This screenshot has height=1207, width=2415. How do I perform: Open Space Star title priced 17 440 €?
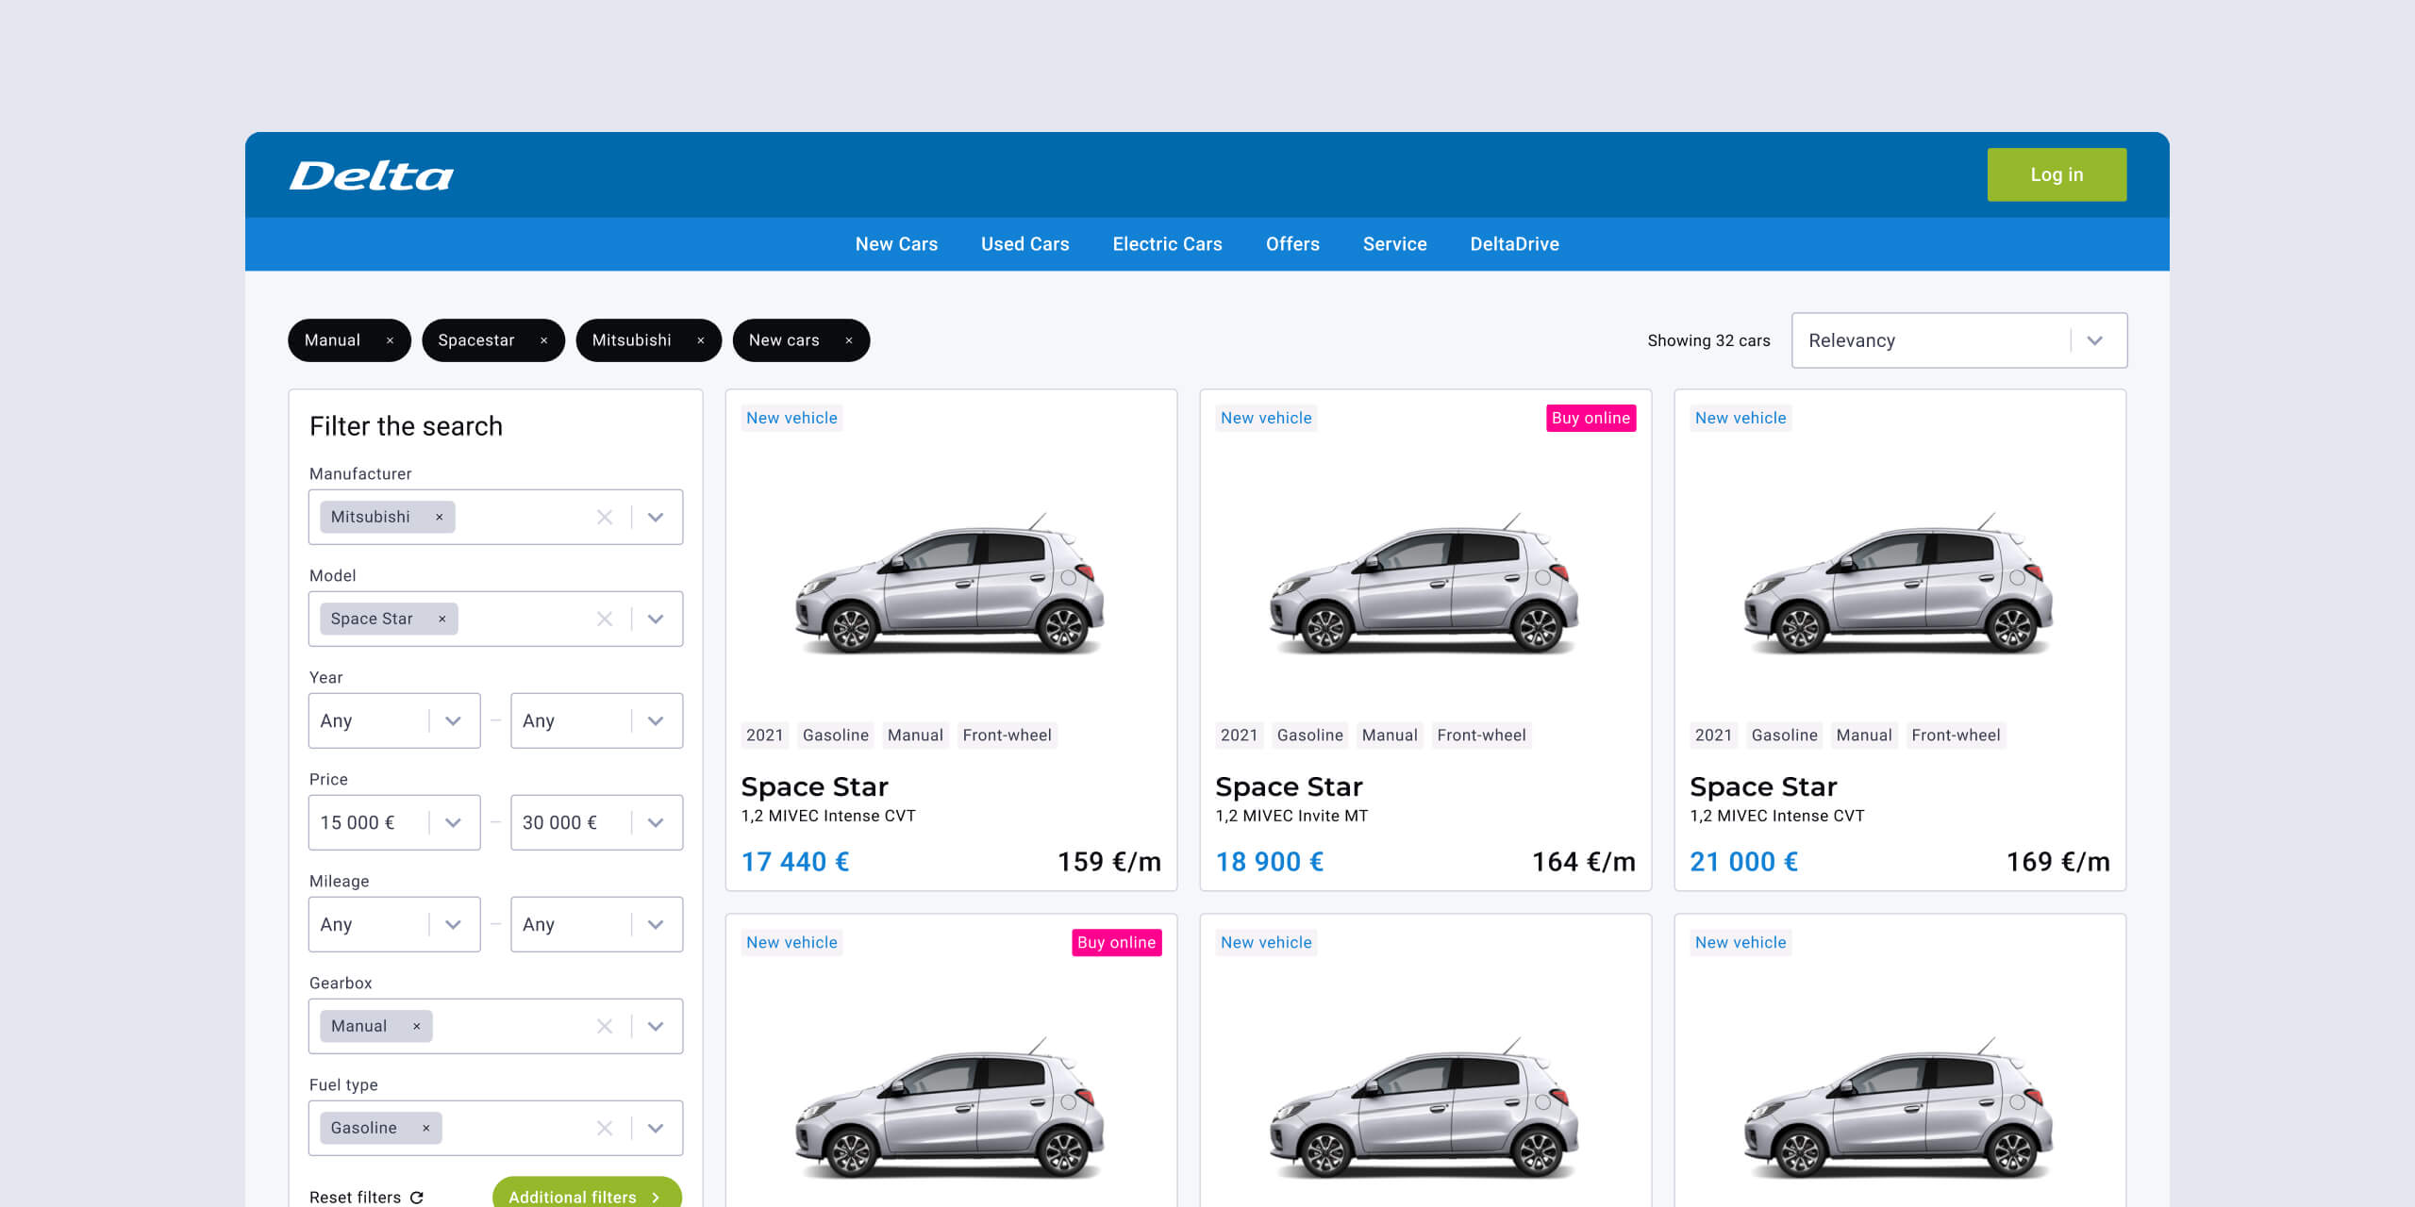coord(815,786)
